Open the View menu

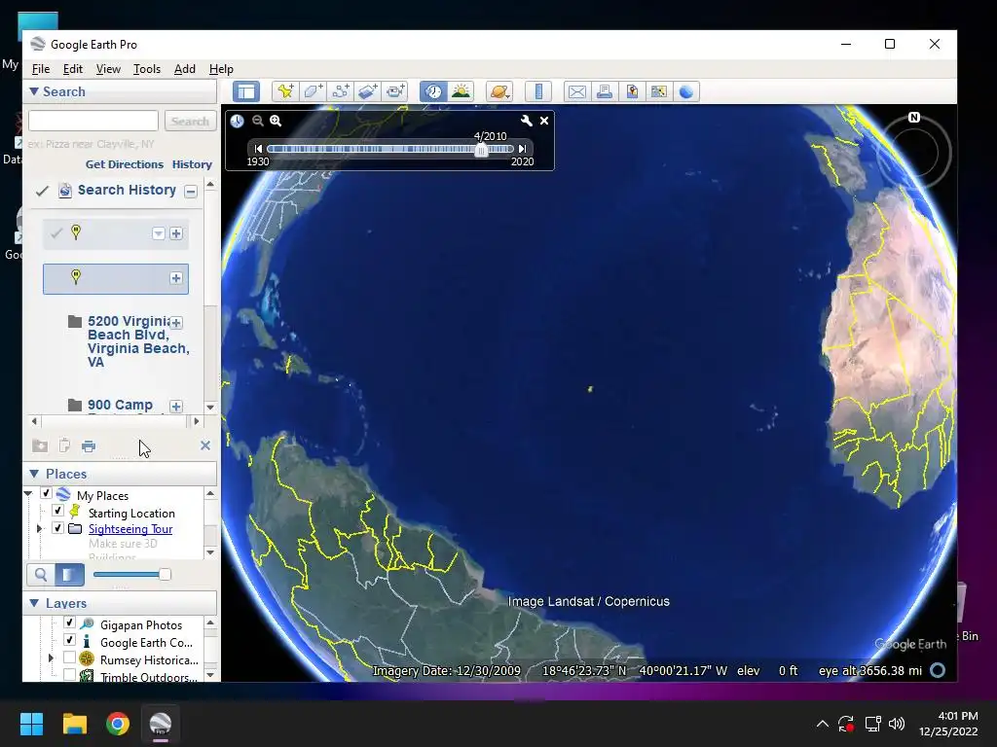(x=108, y=69)
